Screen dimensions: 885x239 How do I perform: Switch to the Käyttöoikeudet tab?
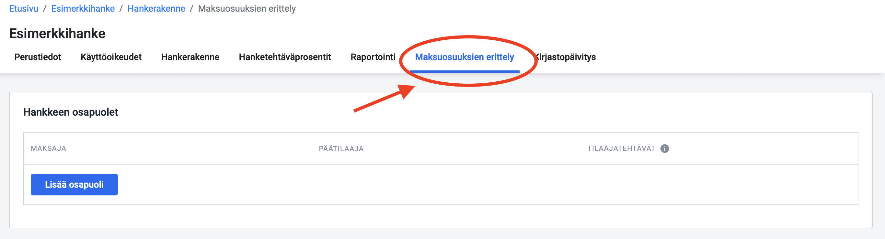click(111, 57)
